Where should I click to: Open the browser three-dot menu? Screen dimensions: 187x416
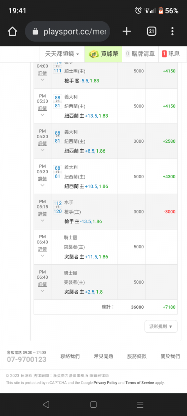[172, 32]
